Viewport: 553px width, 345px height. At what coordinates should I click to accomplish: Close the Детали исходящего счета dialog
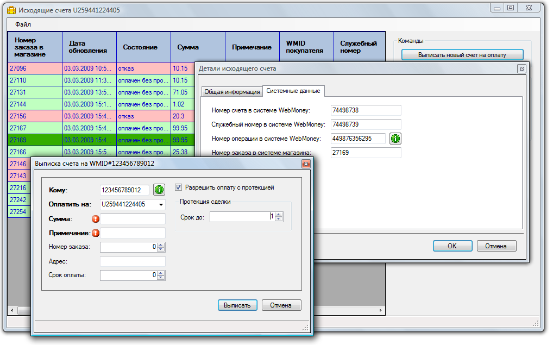point(521,69)
